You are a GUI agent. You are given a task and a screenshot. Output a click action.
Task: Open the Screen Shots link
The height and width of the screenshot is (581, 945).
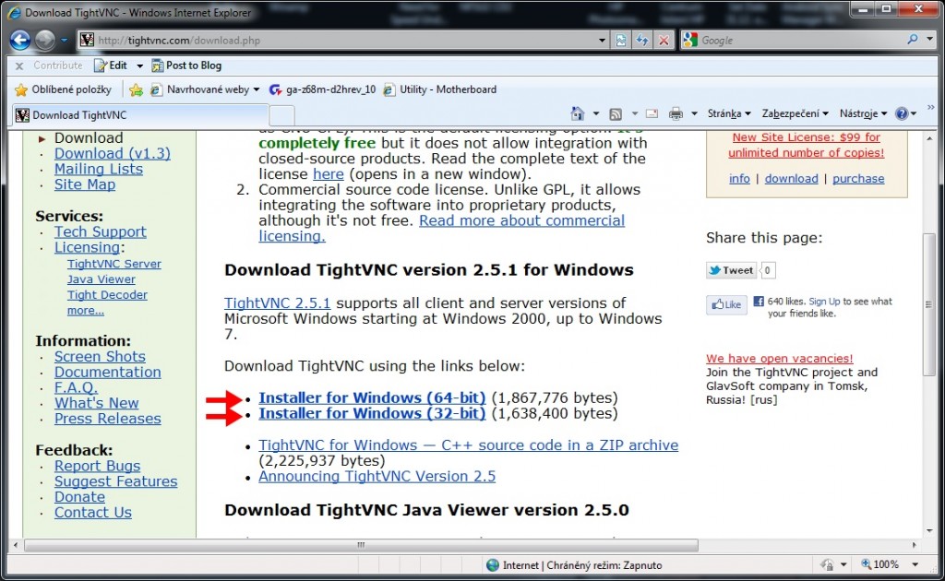point(100,356)
